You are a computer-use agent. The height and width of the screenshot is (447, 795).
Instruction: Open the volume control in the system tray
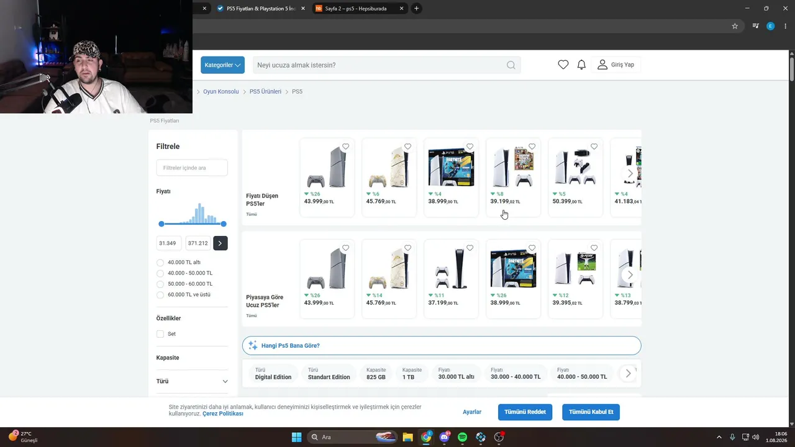[756, 437]
